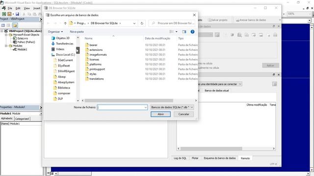Screen dimensions: 314x176
Task: Click View Code icon in Project panel
Action: coord(3,25)
